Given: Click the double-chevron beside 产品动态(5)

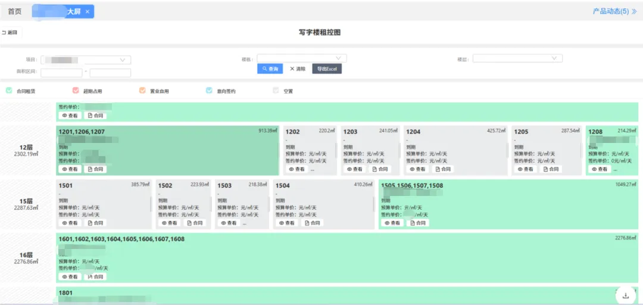Looking at the screenshot, I should pyautogui.click(x=635, y=11).
